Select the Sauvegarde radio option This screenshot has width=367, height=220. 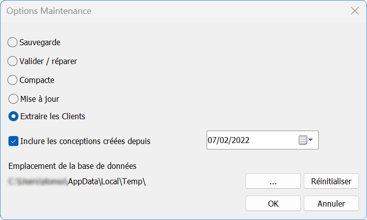(13, 43)
